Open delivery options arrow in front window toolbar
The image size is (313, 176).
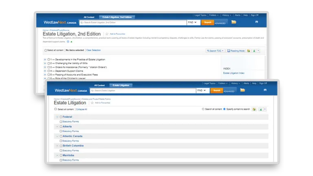tap(265, 109)
